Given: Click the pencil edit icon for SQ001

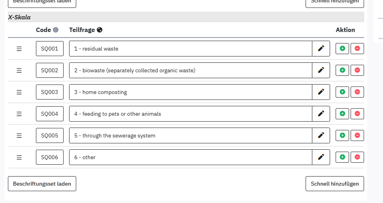Looking at the screenshot, I should click(321, 49).
